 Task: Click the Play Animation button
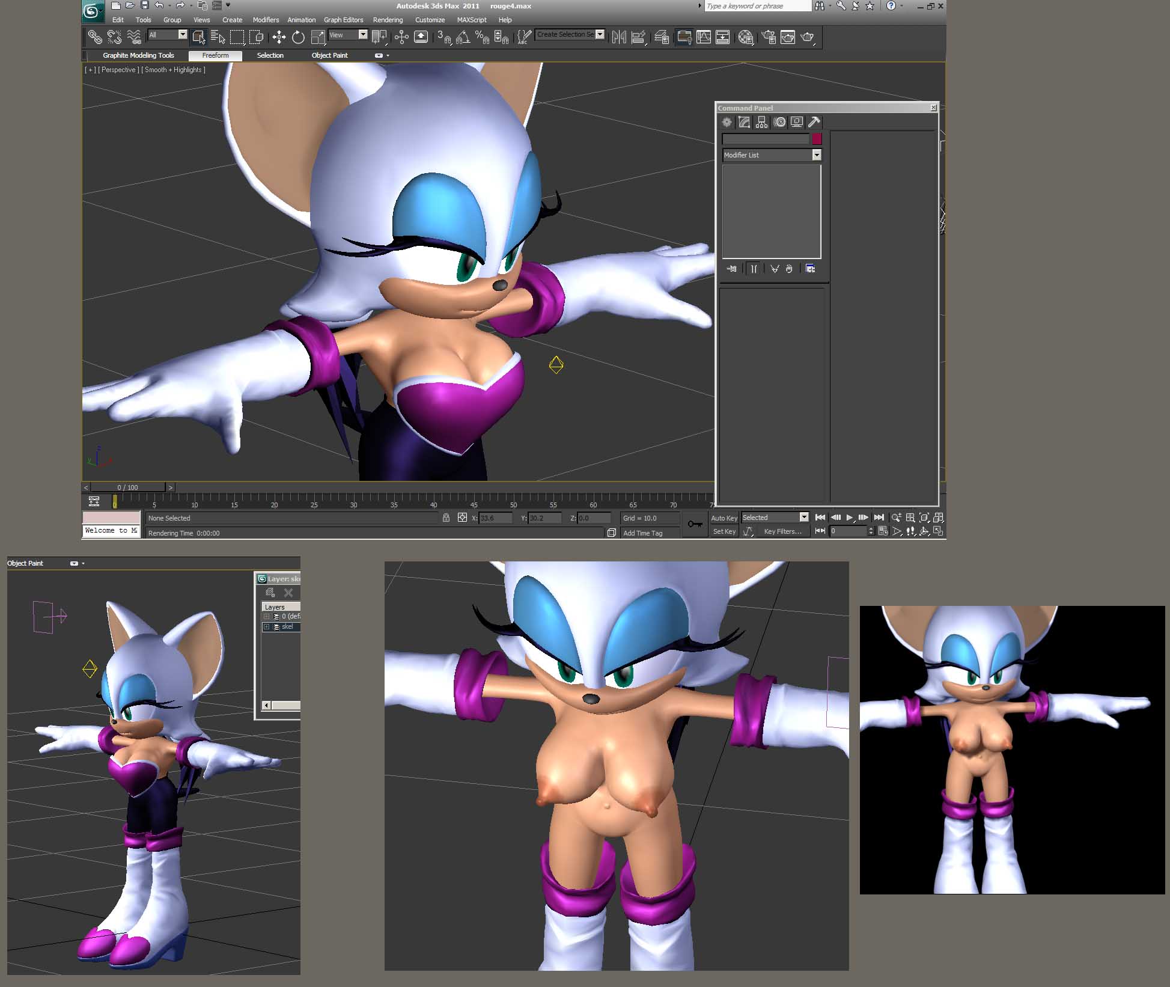coord(849,518)
